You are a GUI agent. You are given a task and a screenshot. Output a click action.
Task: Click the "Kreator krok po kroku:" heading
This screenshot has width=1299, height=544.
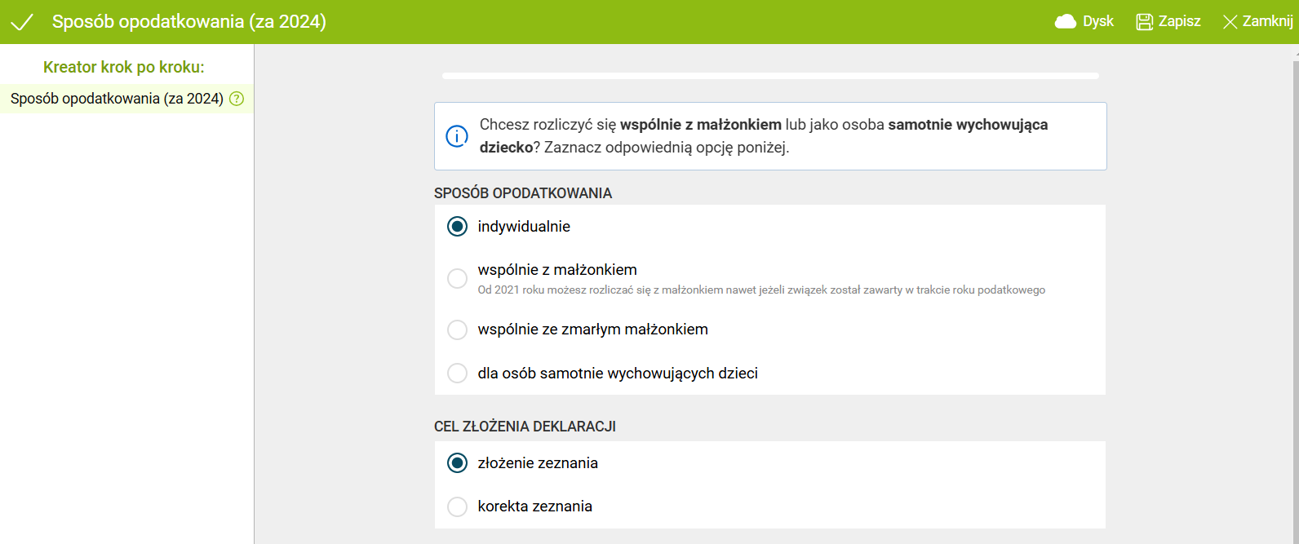124,67
